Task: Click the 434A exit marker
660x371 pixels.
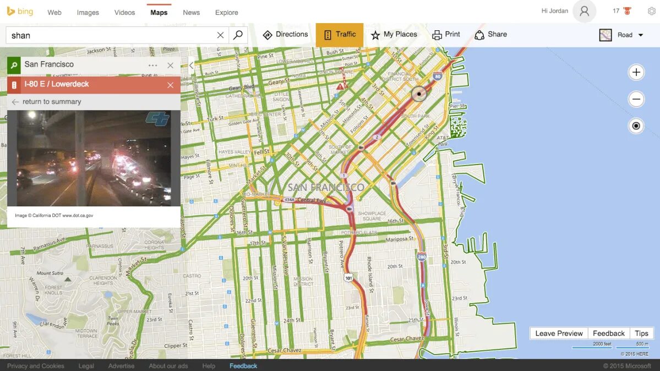Action: [x=290, y=200]
